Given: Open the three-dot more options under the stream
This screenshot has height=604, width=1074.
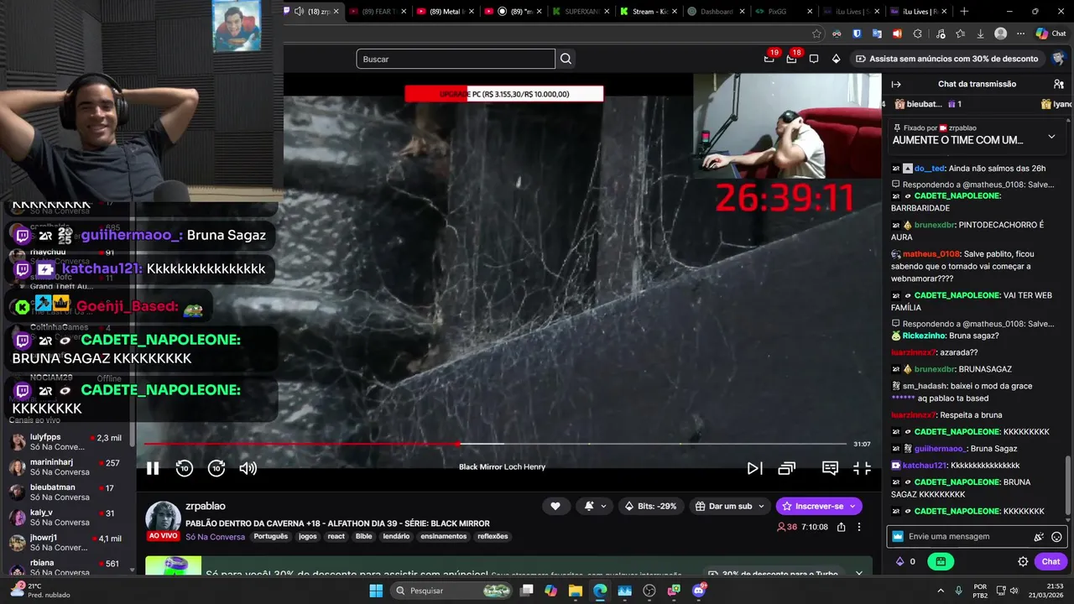Looking at the screenshot, I should pyautogui.click(x=858, y=527).
